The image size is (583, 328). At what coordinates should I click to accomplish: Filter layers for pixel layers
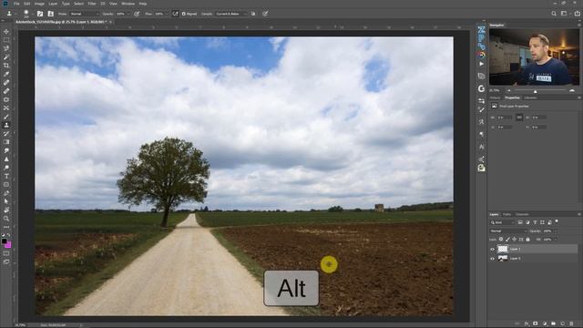520,222
